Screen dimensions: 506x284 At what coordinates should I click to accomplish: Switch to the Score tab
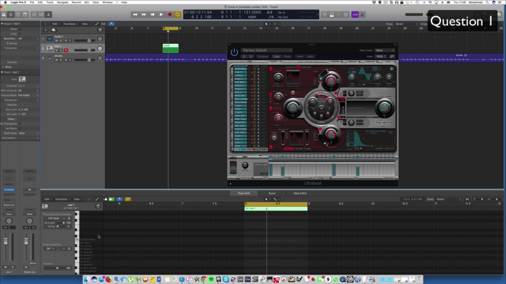tap(272, 193)
